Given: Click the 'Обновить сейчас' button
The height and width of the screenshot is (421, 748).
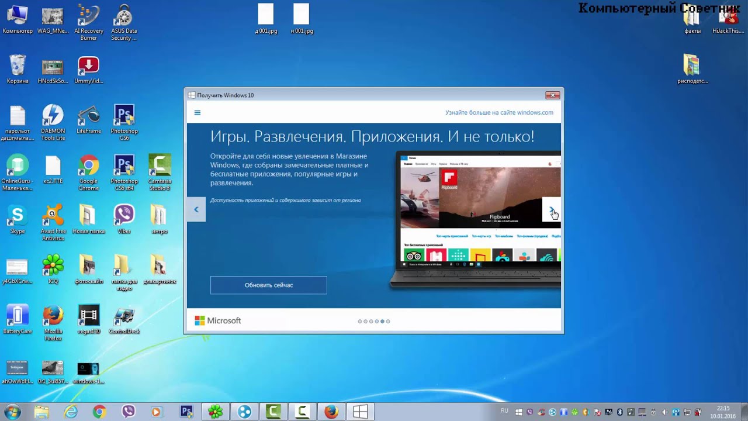Looking at the screenshot, I should (269, 285).
